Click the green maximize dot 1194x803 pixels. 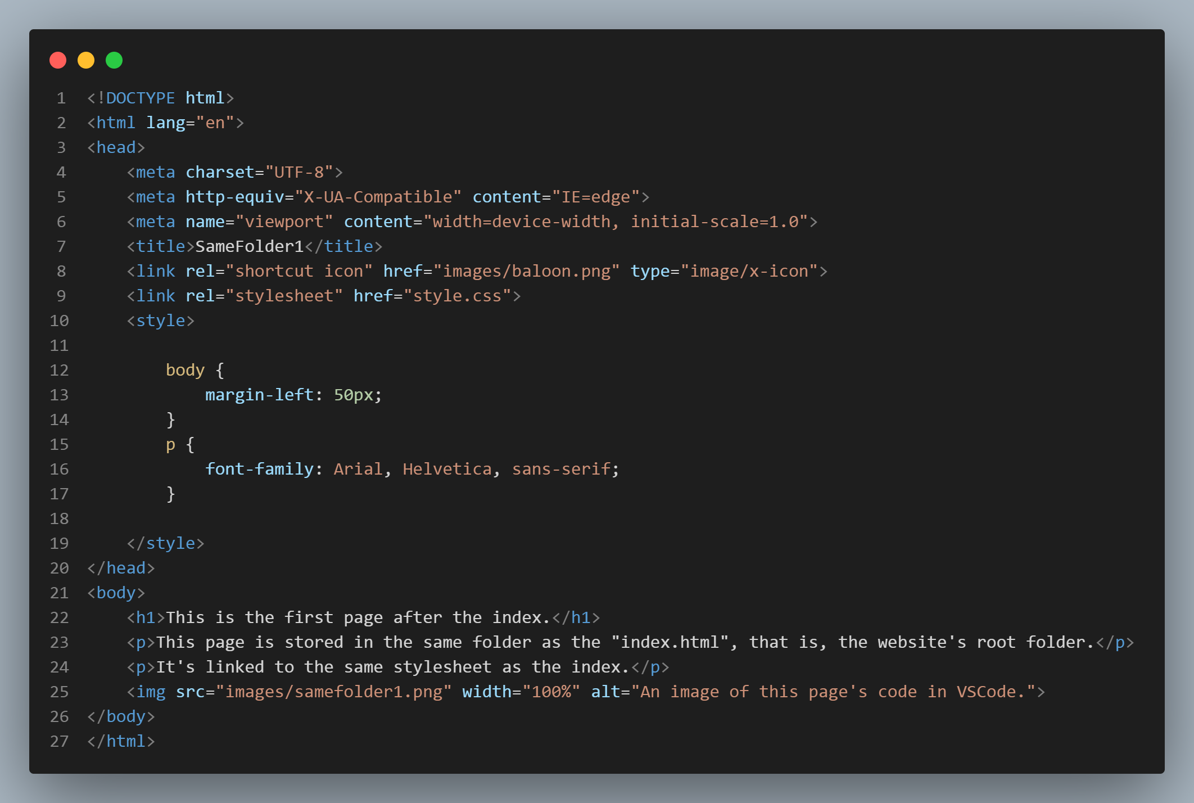[x=114, y=60]
